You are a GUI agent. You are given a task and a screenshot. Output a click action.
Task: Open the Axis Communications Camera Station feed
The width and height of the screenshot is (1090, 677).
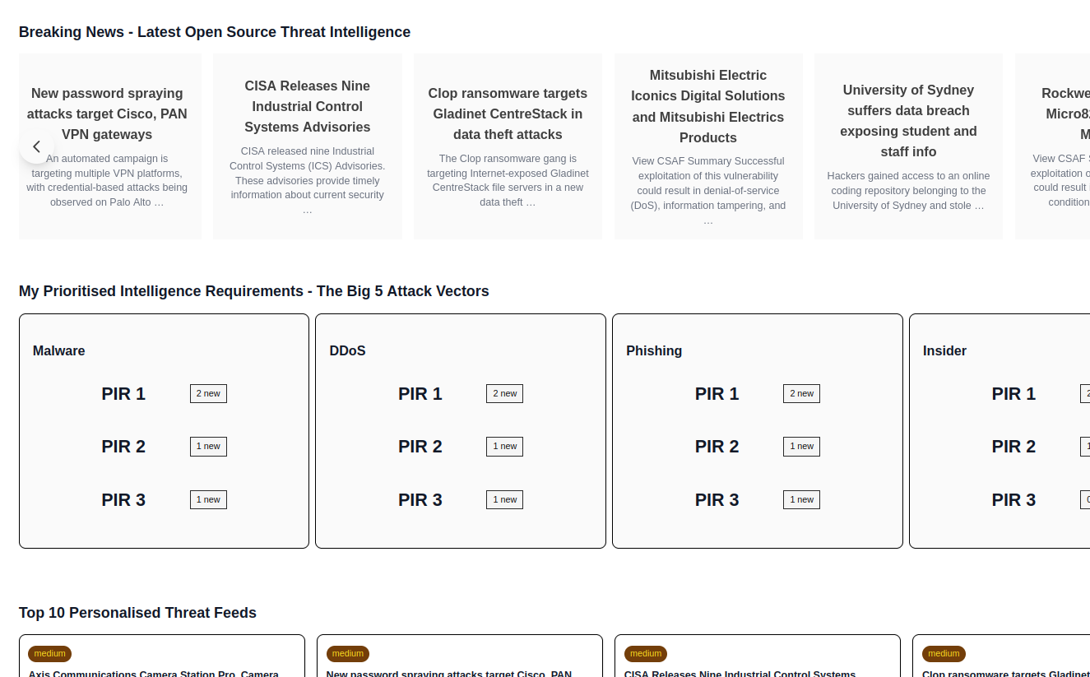154,673
